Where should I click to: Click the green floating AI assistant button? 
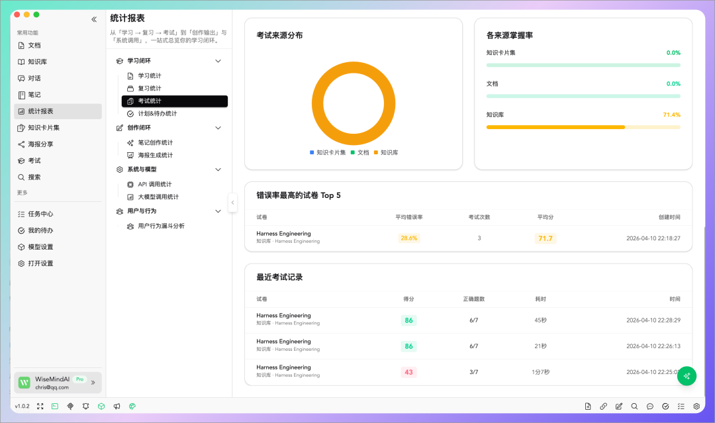click(687, 376)
